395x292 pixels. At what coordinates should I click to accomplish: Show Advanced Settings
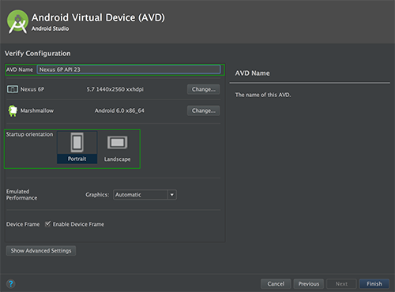click(41, 251)
